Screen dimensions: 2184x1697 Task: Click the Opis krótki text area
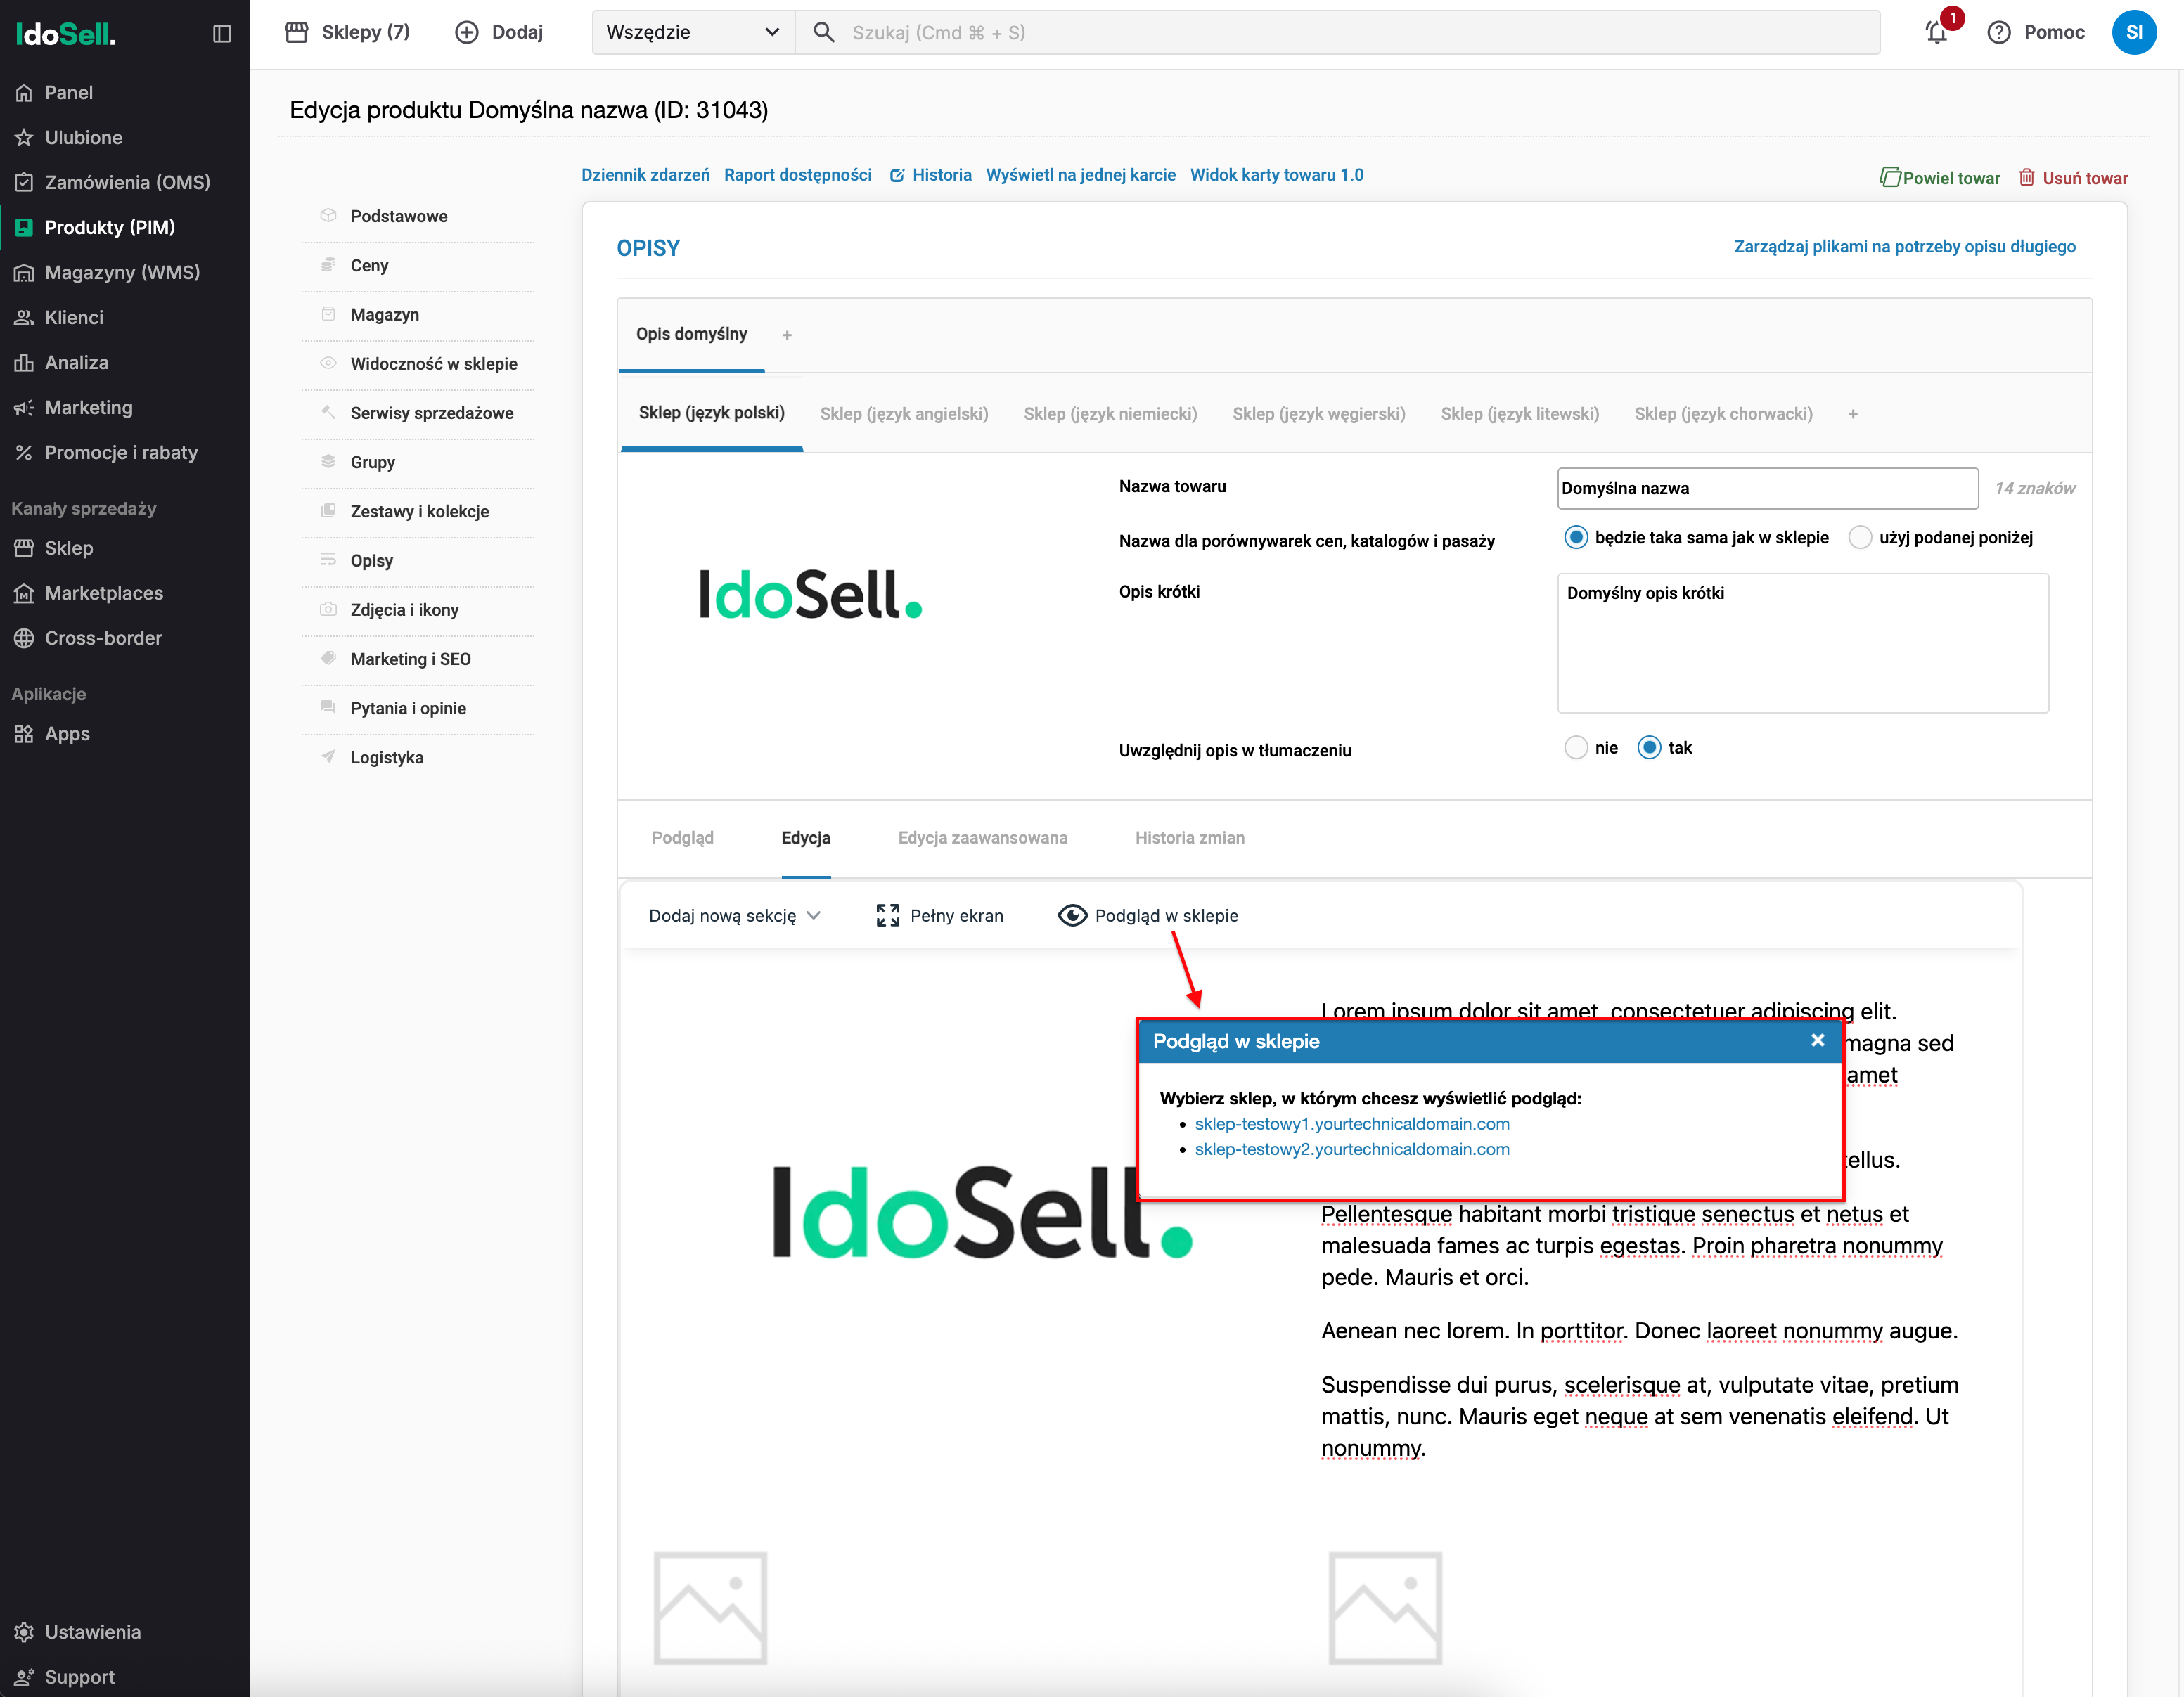pos(1802,643)
